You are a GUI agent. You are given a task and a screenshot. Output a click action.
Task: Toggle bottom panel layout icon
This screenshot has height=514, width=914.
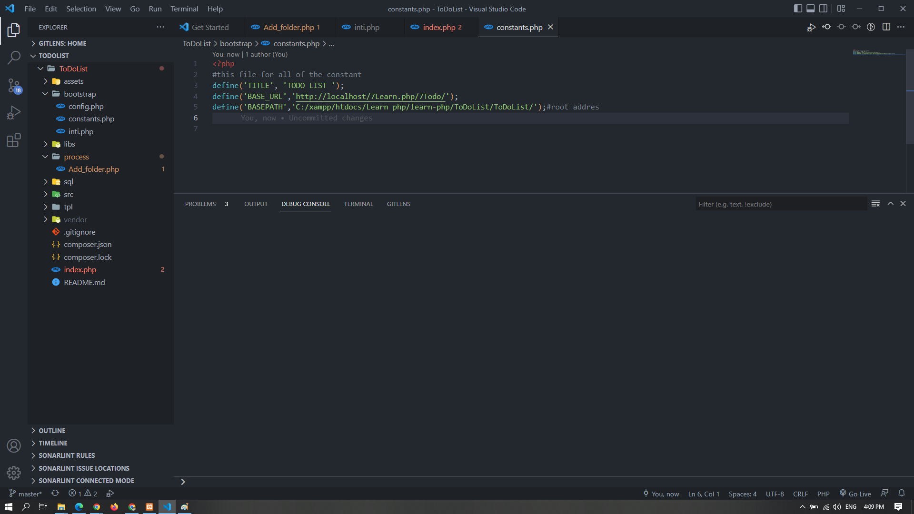810,9
